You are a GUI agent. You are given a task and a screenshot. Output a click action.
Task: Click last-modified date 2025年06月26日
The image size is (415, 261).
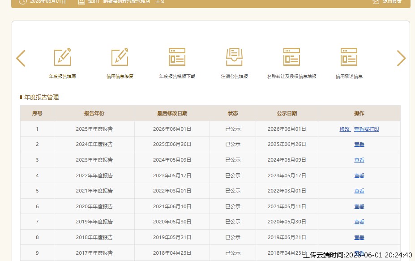[172, 144]
